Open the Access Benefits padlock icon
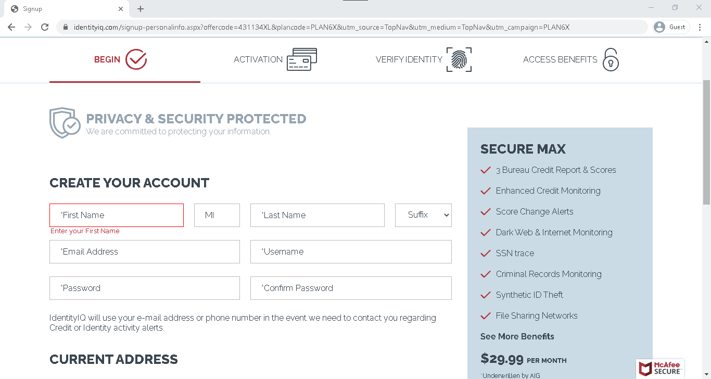The image size is (711, 379). click(611, 60)
